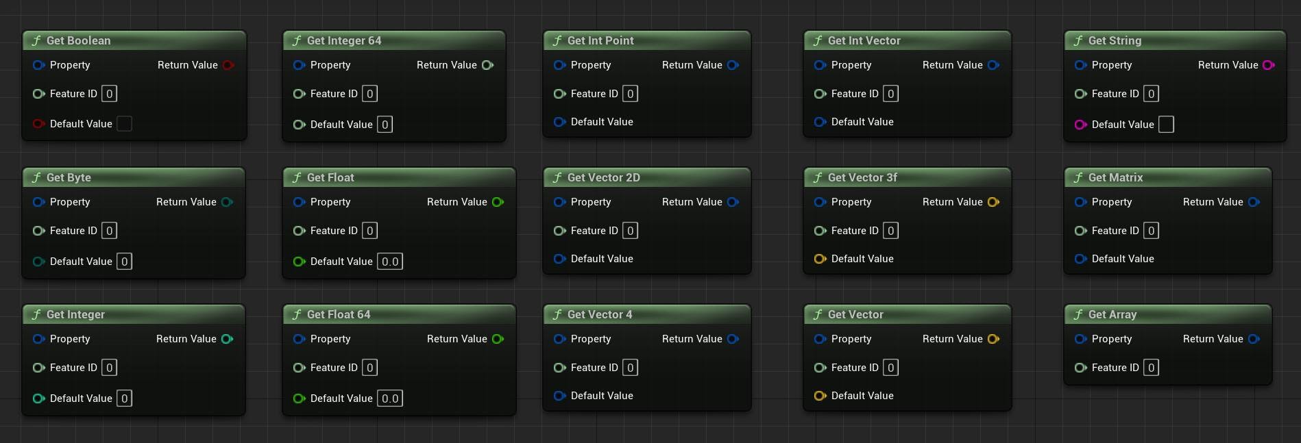Image resolution: width=1301 pixels, height=443 pixels.
Task: Click Property pin on Get Integer 64 node
Action: pyautogui.click(x=299, y=65)
